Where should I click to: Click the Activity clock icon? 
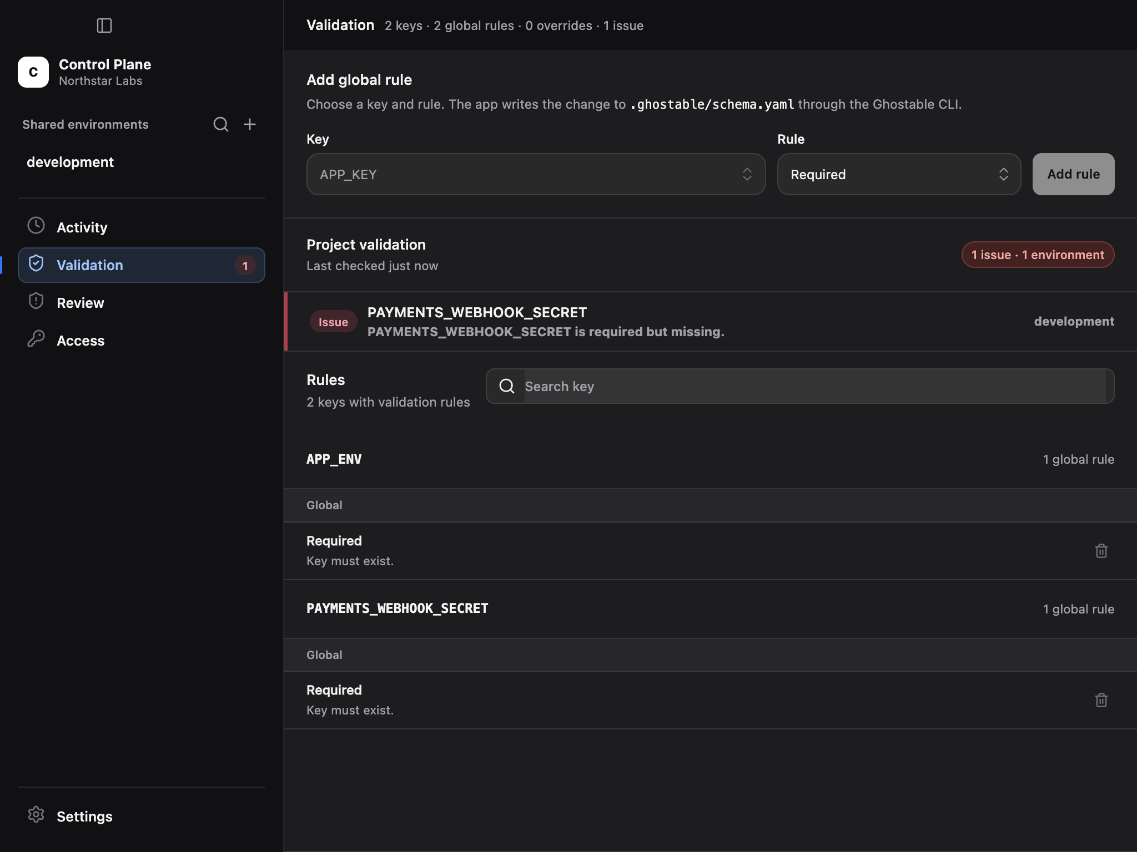tap(36, 226)
